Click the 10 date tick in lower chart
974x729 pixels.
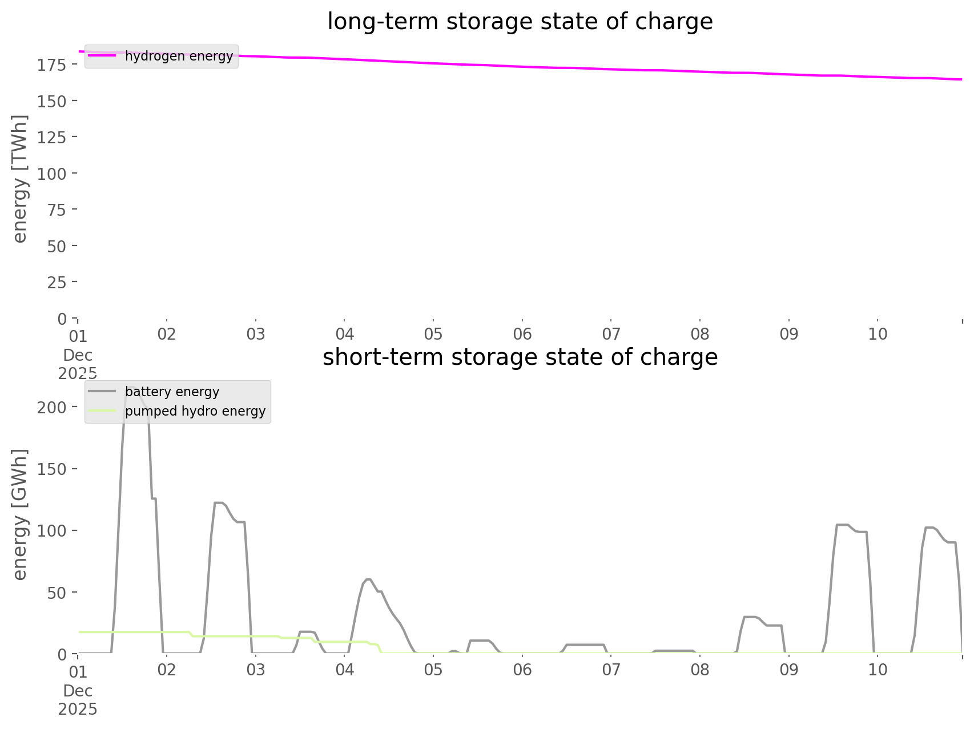click(878, 670)
